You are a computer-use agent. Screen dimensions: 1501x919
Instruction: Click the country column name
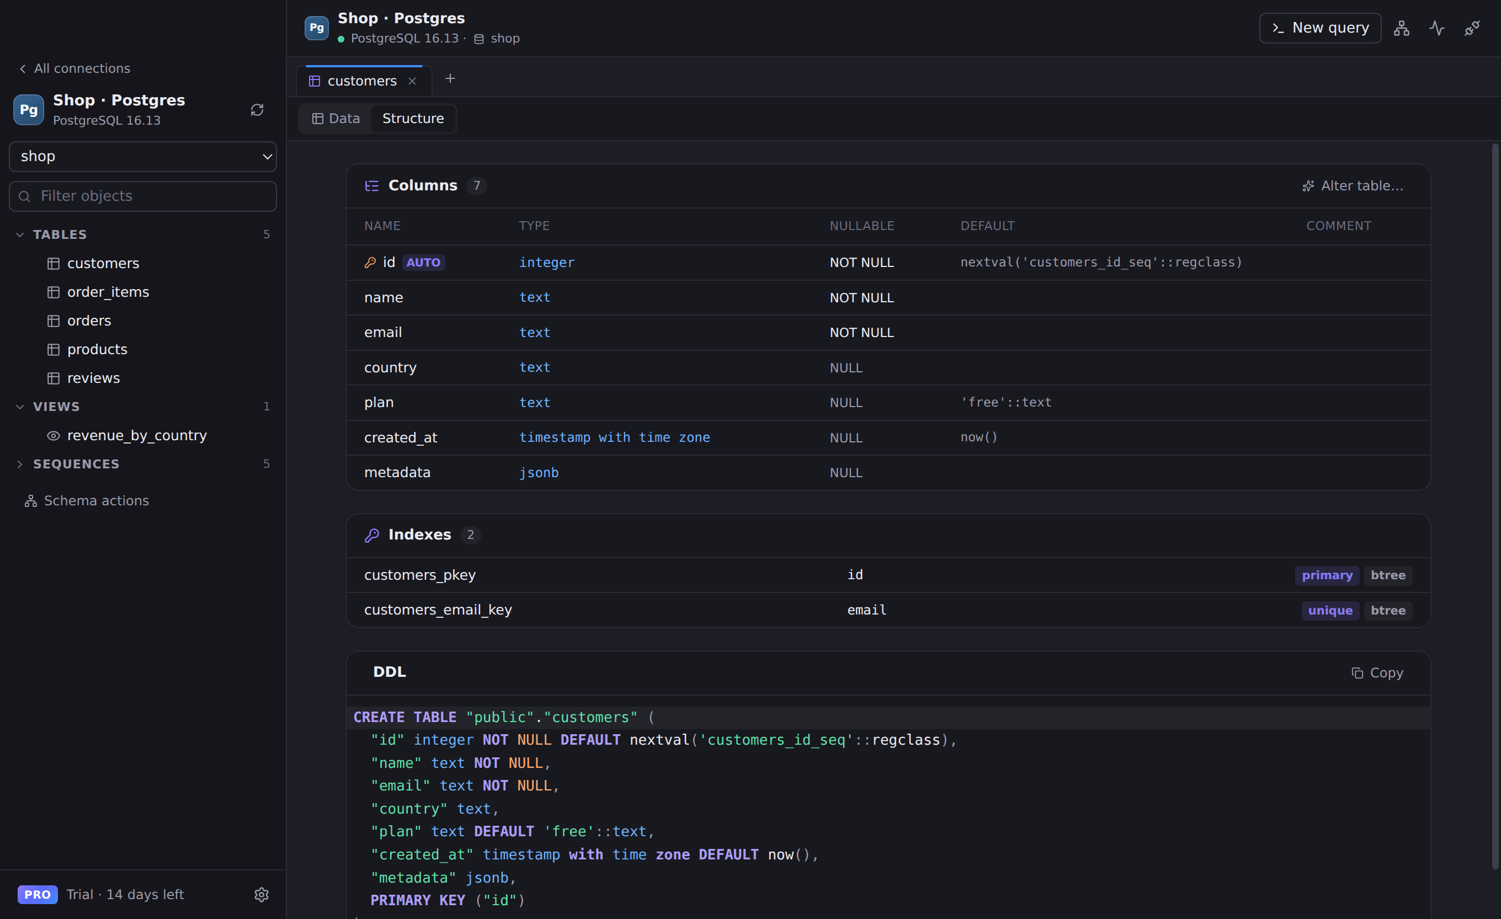pos(391,368)
